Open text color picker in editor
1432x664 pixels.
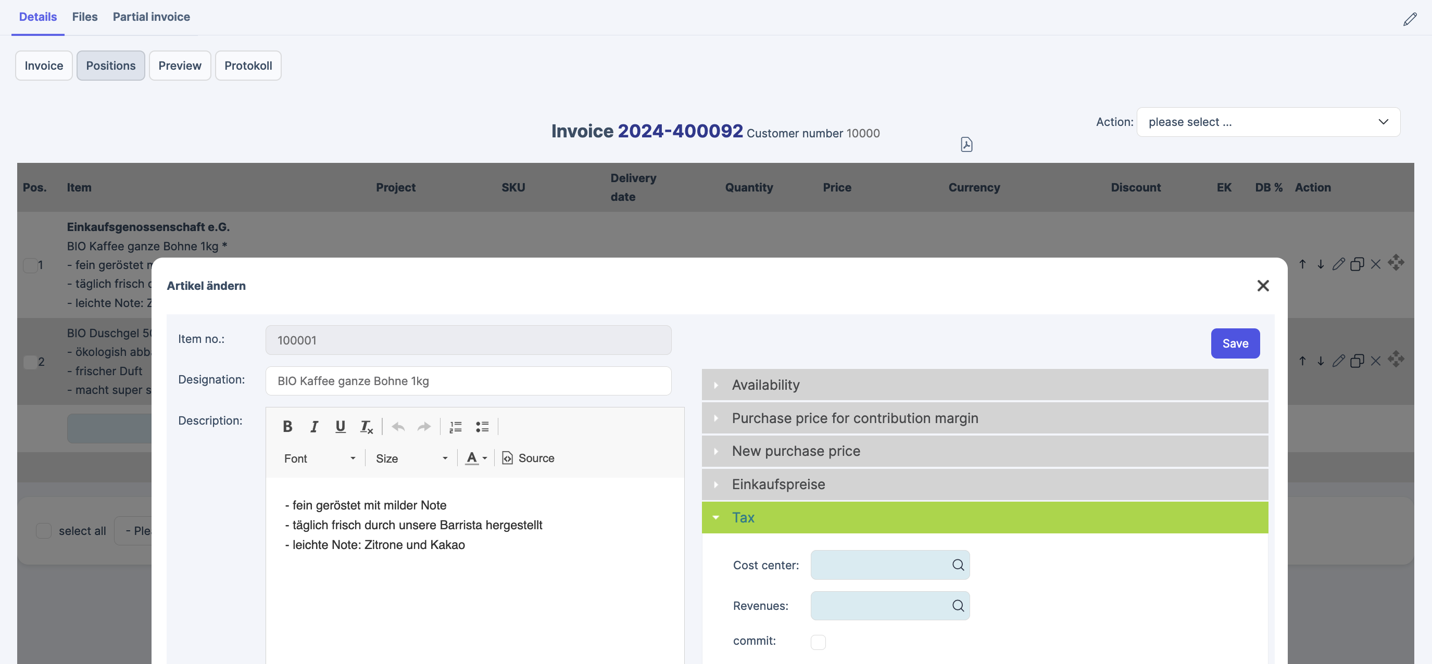pos(476,458)
